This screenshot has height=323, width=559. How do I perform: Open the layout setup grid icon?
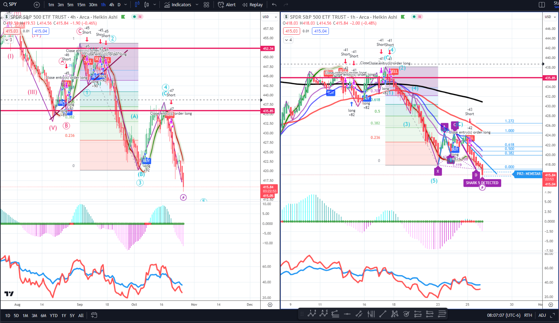click(207, 5)
